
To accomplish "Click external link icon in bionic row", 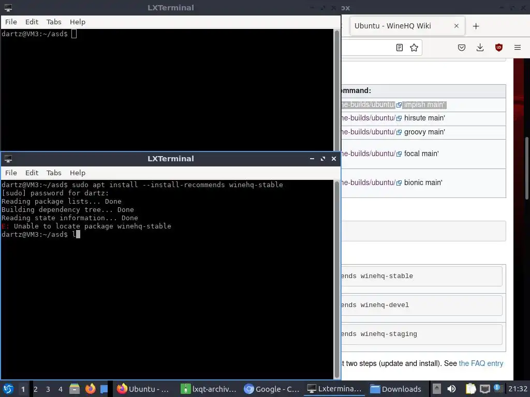I will point(399,183).
